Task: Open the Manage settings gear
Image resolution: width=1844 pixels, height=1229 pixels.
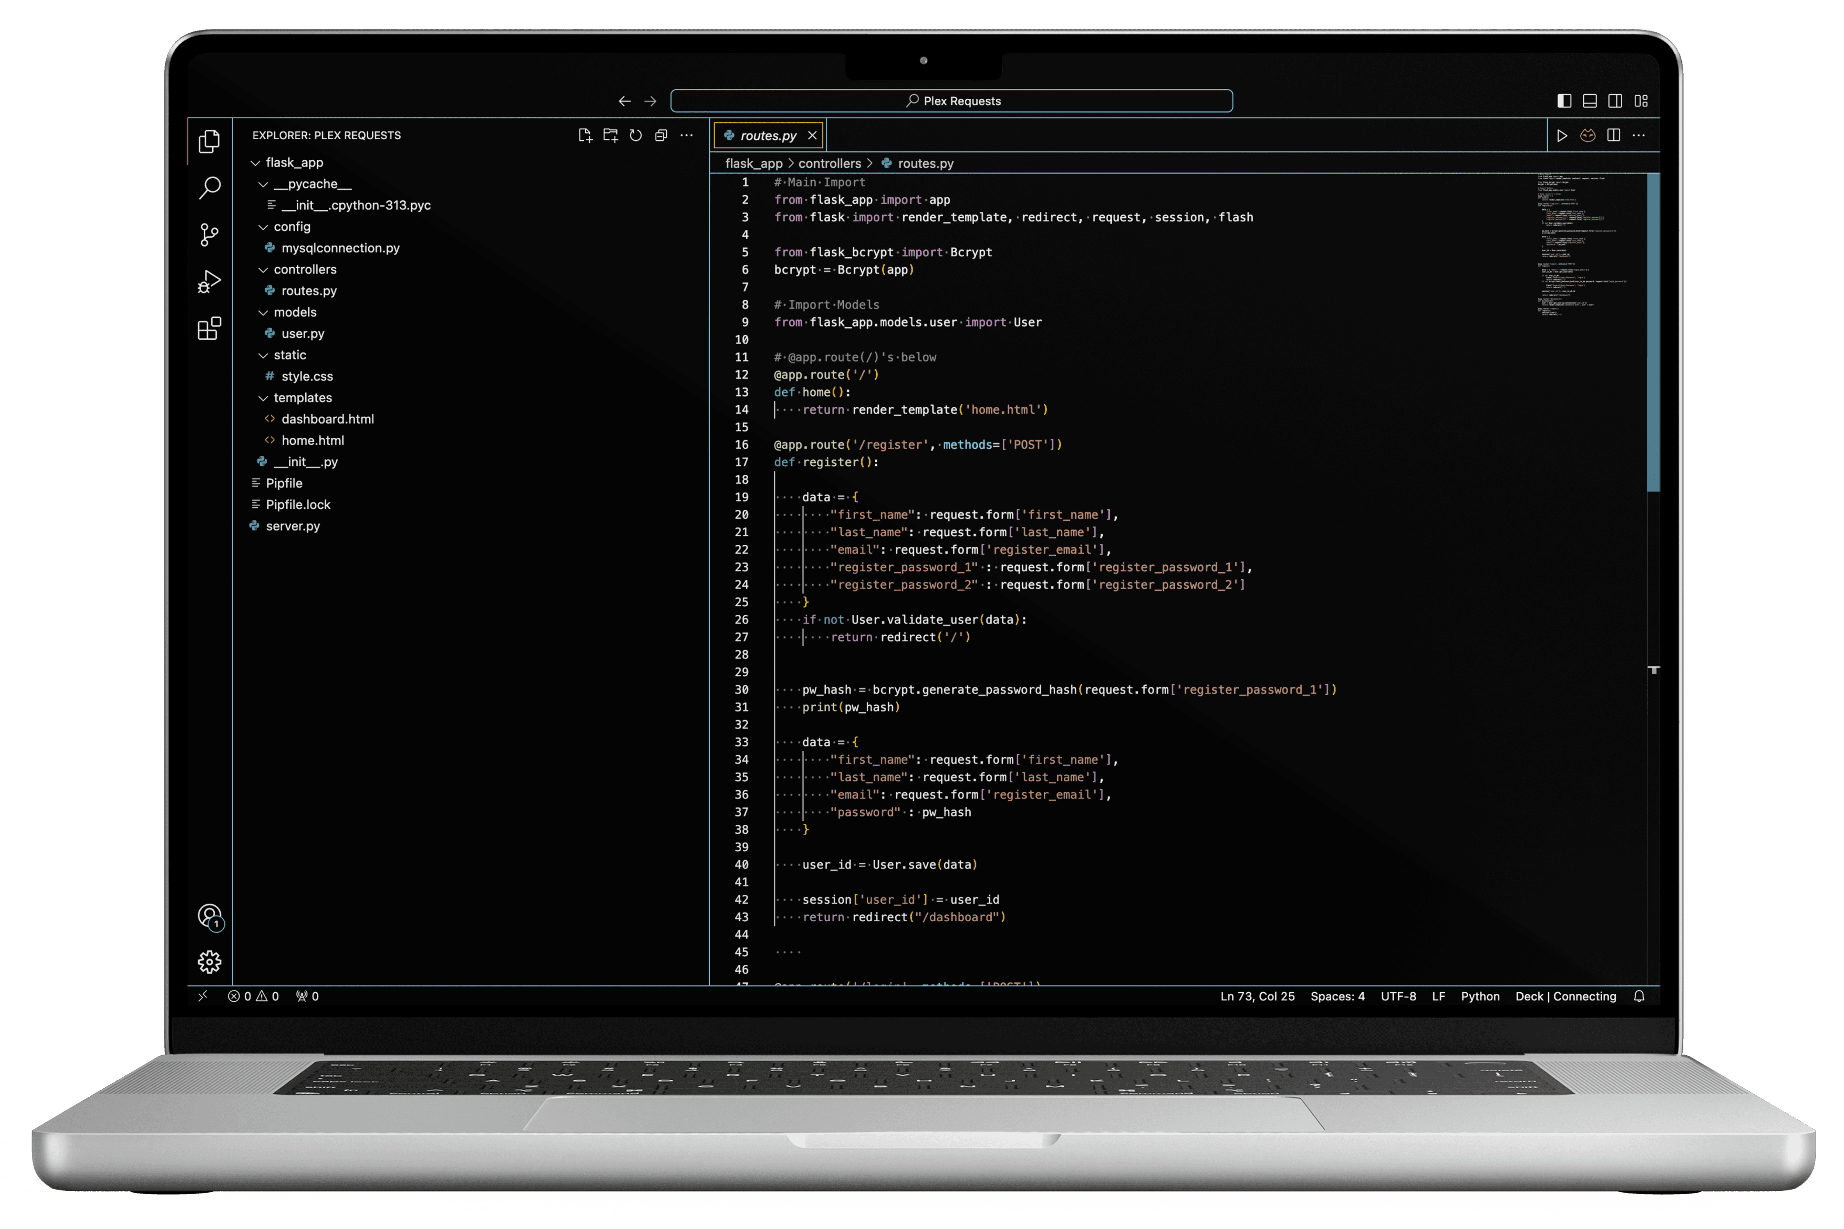Action: tap(209, 962)
